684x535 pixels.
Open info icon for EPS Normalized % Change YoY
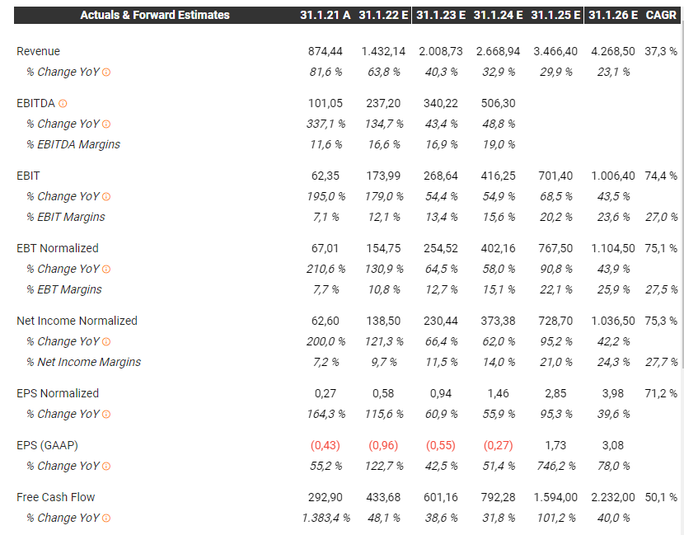[106, 415]
